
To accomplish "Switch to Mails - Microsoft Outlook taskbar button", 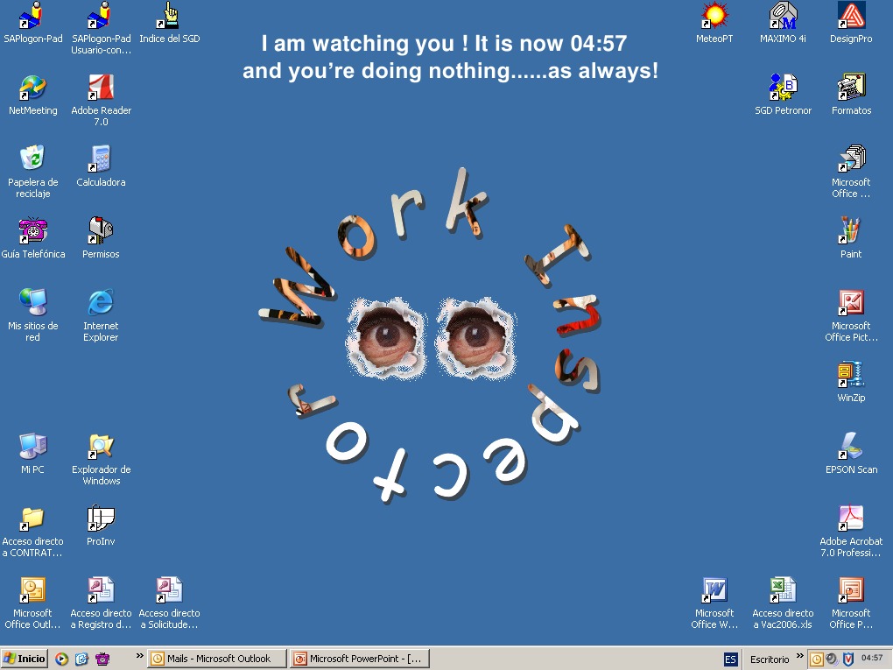I will pyautogui.click(x=217, y=659).
